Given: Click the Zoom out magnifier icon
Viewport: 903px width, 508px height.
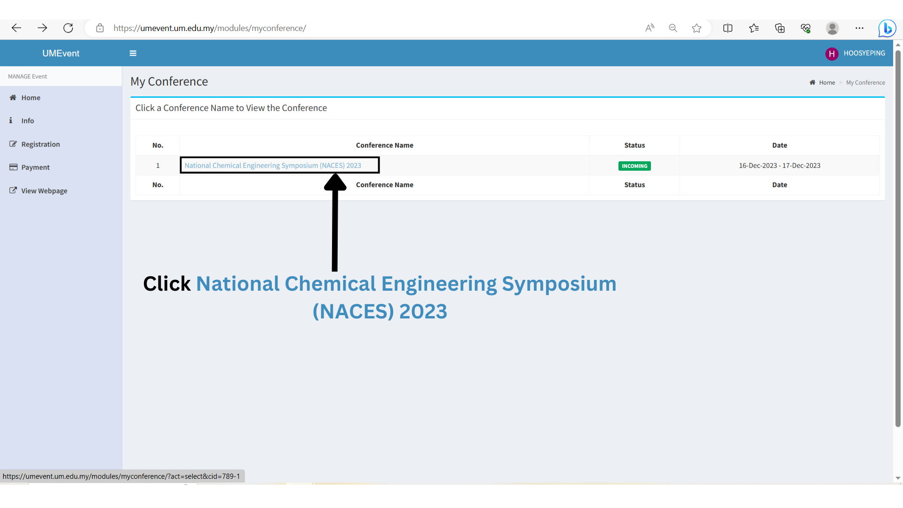Looking at the screenshot, I should [x=673, y=28].
